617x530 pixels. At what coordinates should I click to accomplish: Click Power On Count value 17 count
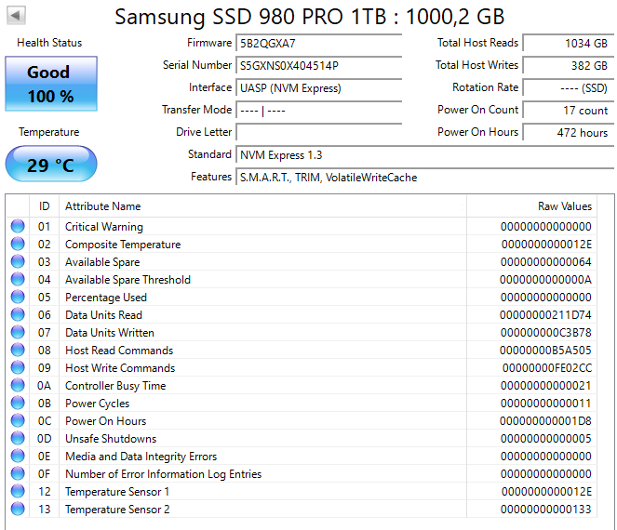(569, 110)
